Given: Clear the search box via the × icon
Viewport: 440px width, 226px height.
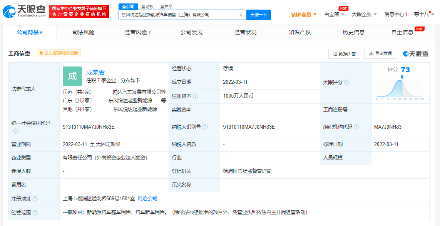Looking at the screenshot, I should point(241,14).
